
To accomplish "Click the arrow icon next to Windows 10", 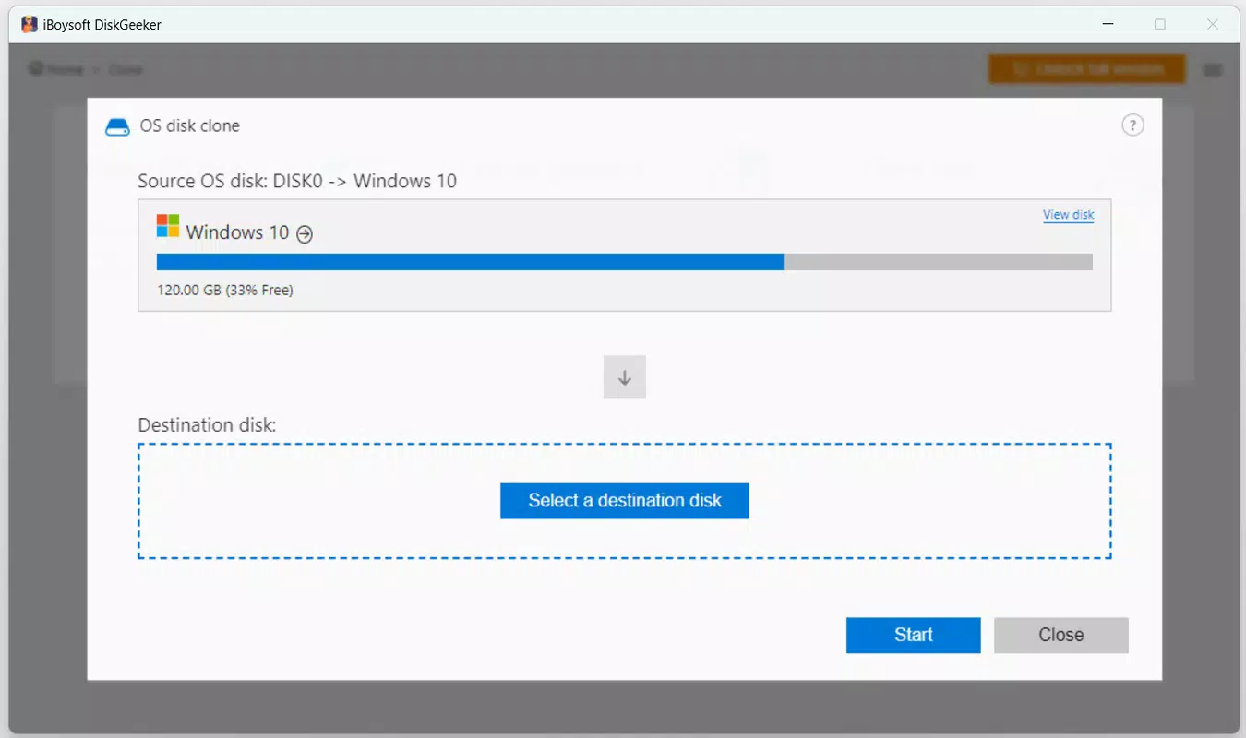I will (305, 234).
